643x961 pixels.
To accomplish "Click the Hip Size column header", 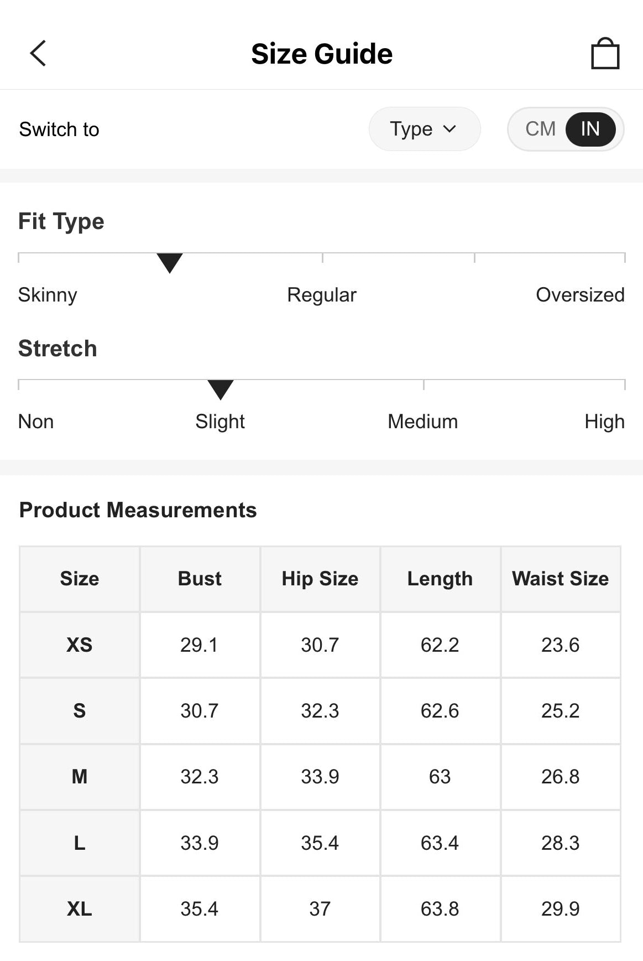I will (320, 579).
